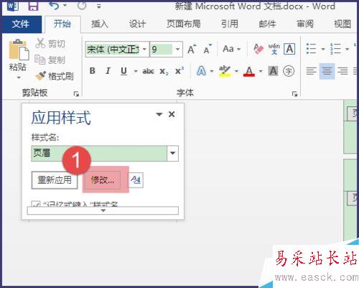
Task: Click the Align Left icon
Action: click(312, 71)
